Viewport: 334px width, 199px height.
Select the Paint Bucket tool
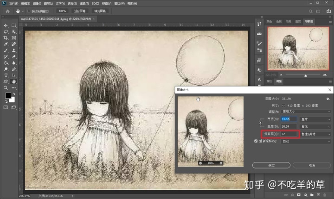point(6,63)
